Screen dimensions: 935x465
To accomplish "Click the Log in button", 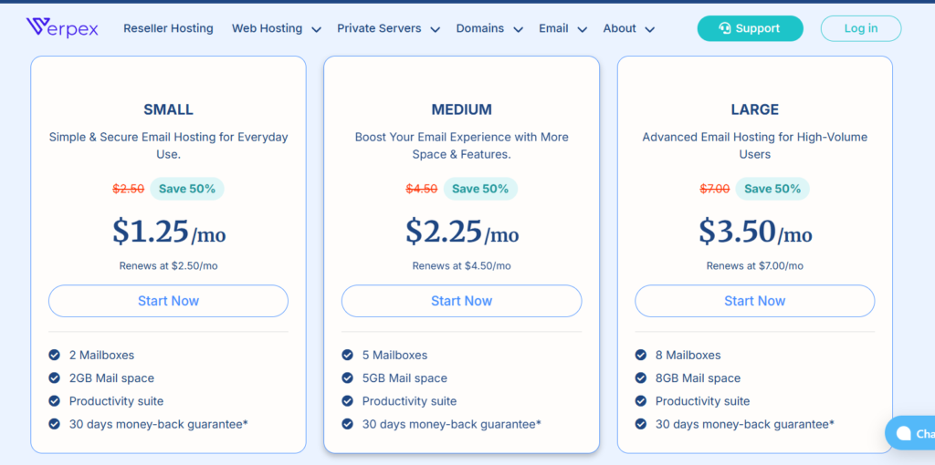I will tap(860, 28).
